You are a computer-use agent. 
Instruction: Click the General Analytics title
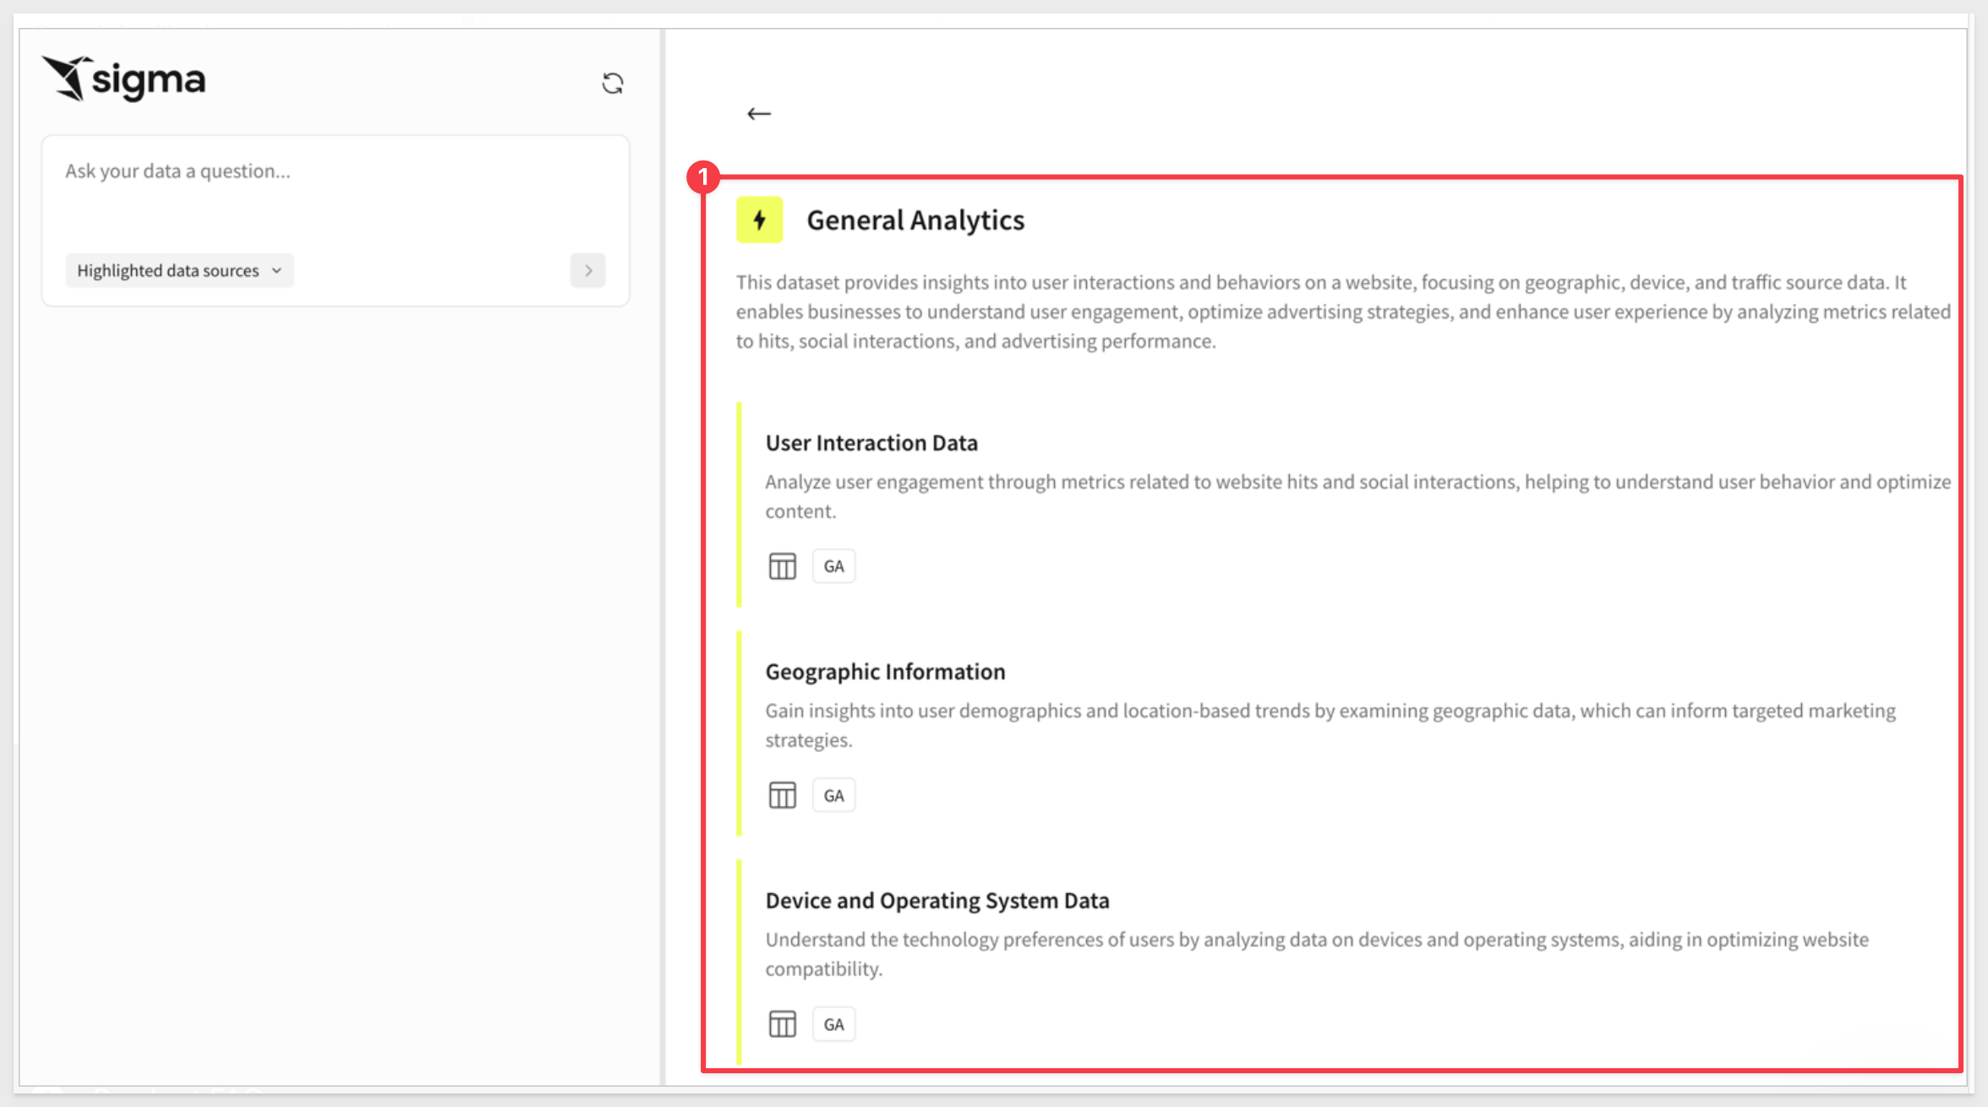915,220
